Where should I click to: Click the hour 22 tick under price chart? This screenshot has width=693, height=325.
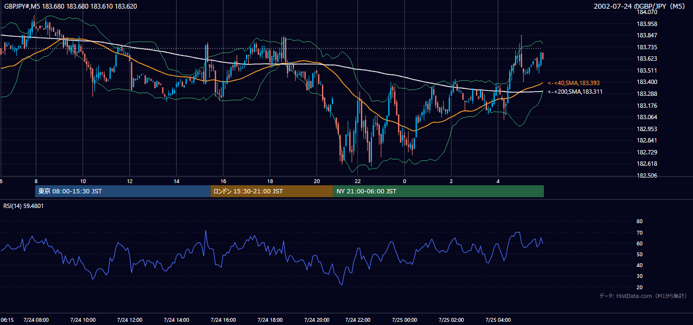(357, 181)
